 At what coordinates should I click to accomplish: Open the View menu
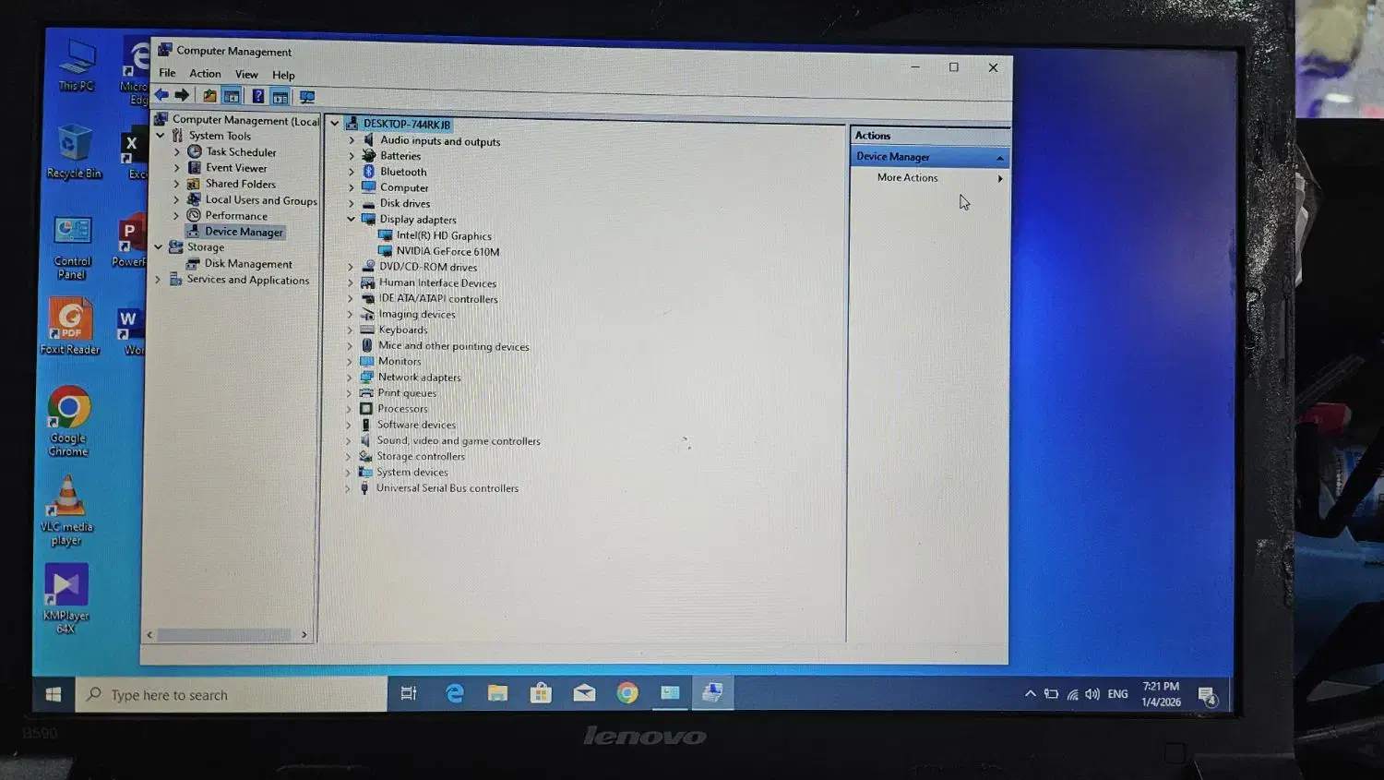point(246,75)
